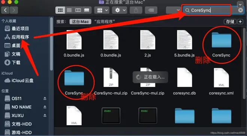
Task: Select the 应用程序 search scope
Action: 104,22
